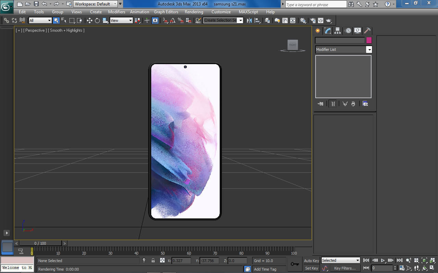Expand the Undo history arrow
The height and width of the screenshot is (273, 438).
(50, 4)
